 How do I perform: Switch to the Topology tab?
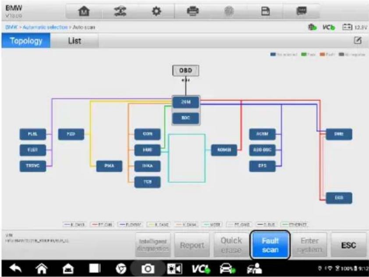coord(26,41)
